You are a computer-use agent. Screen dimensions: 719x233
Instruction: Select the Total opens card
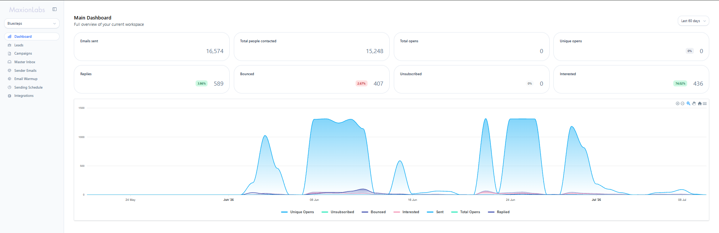pos(472,46)
